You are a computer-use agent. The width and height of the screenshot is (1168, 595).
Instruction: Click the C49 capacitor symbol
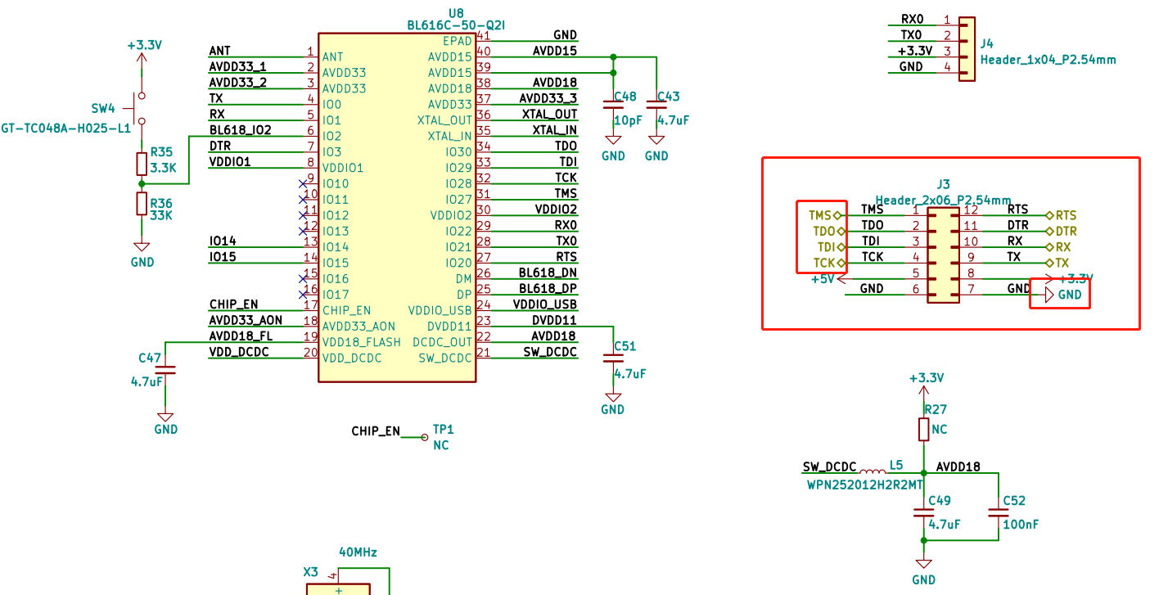tap(923, 512)
